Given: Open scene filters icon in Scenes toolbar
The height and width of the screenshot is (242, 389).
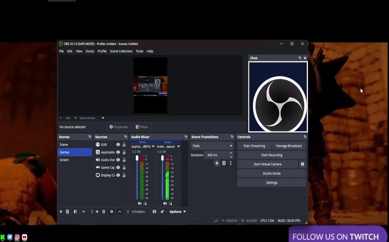Looking at the screenshot, I should coord(75,211).
